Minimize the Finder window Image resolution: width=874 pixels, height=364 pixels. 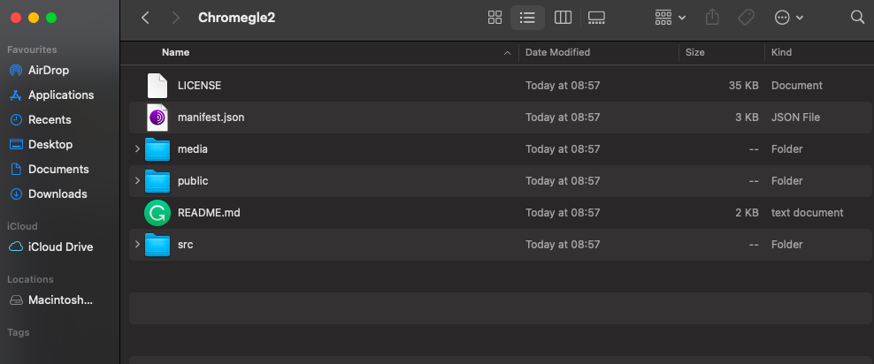pos(34,18)
